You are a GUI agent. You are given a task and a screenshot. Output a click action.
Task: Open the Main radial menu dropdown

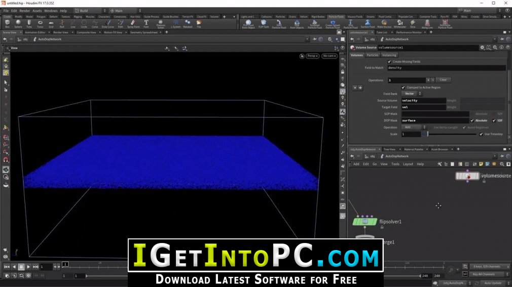tap(125, 11)
